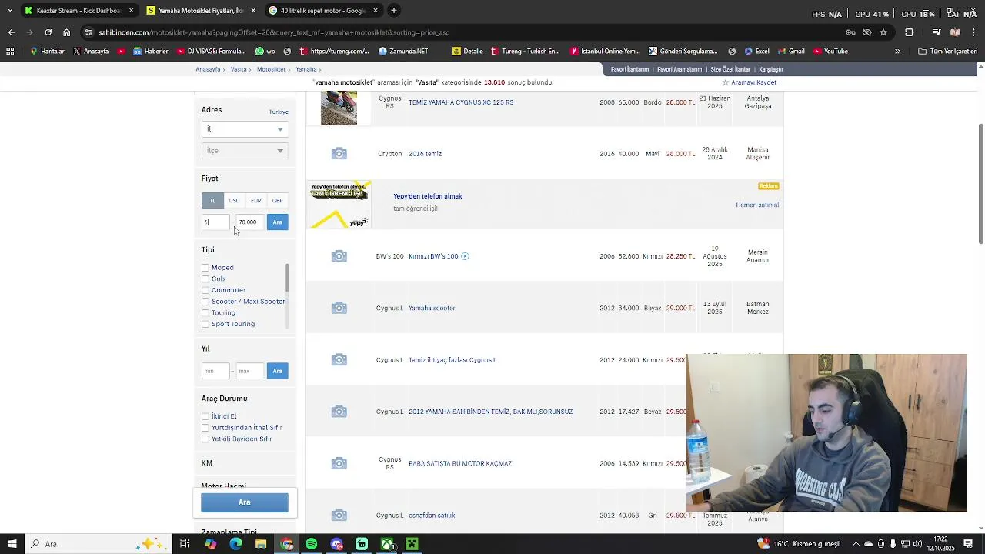This screenshot has width=985, height=554.
Task: Bookmark this page with the star icon
Action: tap(883, 32)
